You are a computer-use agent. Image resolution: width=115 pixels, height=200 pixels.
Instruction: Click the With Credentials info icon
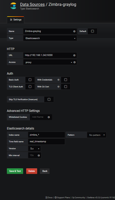(59, 80)
